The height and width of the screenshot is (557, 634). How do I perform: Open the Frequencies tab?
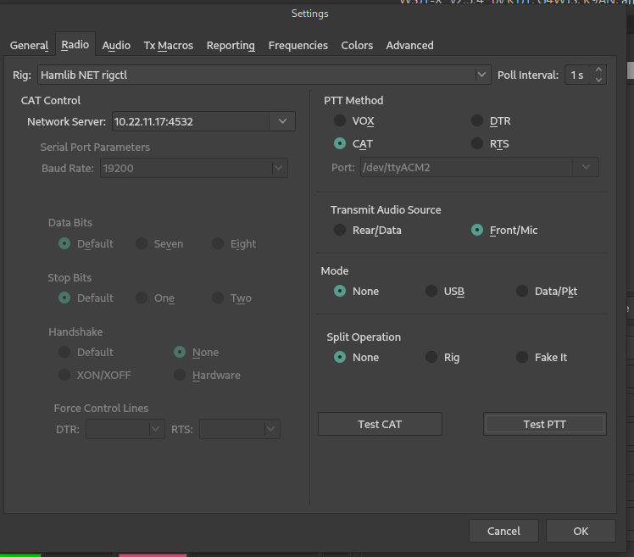pyautogui.click(x=298, y=45)
